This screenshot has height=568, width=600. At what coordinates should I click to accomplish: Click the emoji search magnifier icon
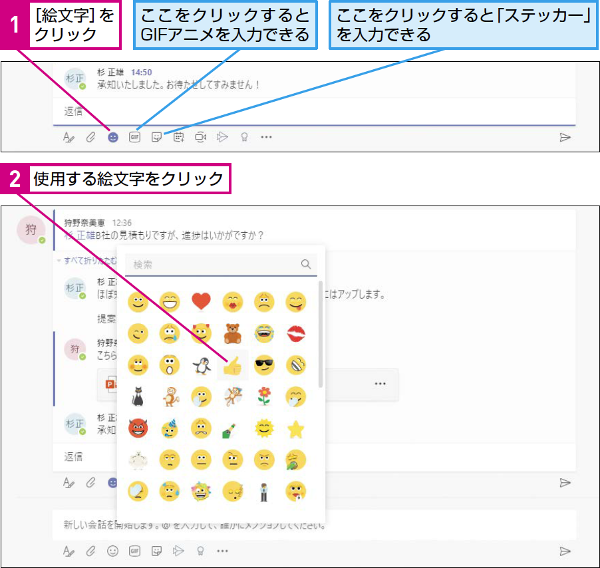pyautogui.click(x=306, y=264)
